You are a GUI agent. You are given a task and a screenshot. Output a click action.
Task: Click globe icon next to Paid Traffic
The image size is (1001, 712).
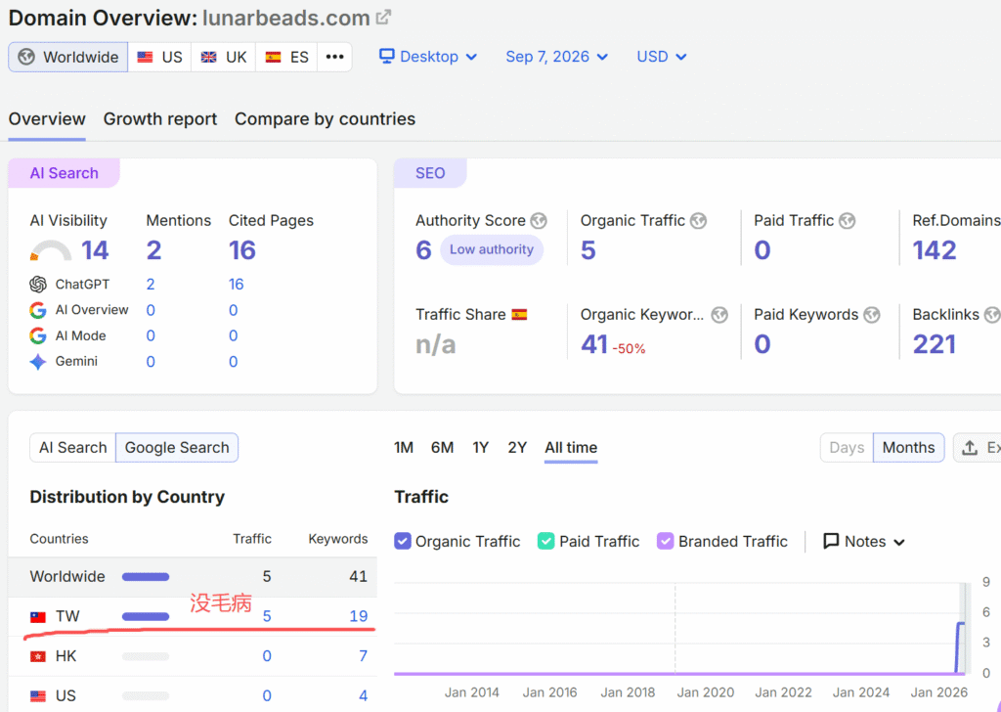848,221
